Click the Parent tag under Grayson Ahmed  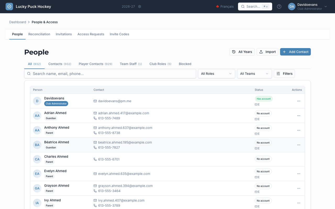(49, 191)
